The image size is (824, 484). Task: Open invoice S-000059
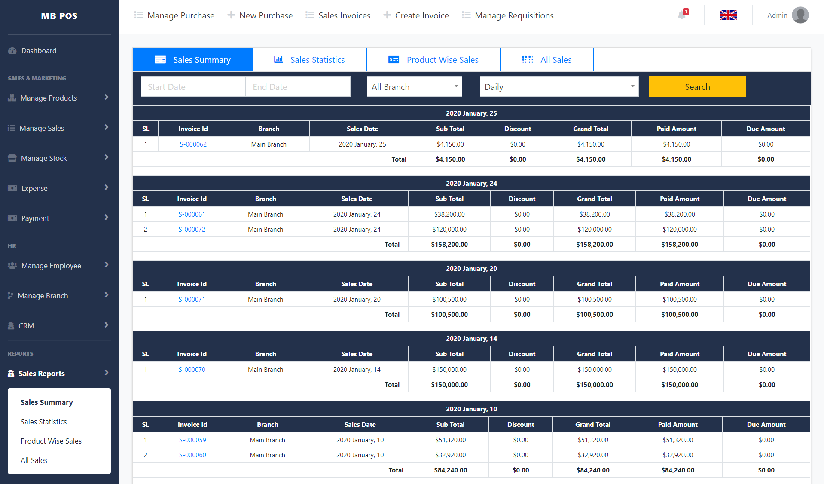(192, 440)
